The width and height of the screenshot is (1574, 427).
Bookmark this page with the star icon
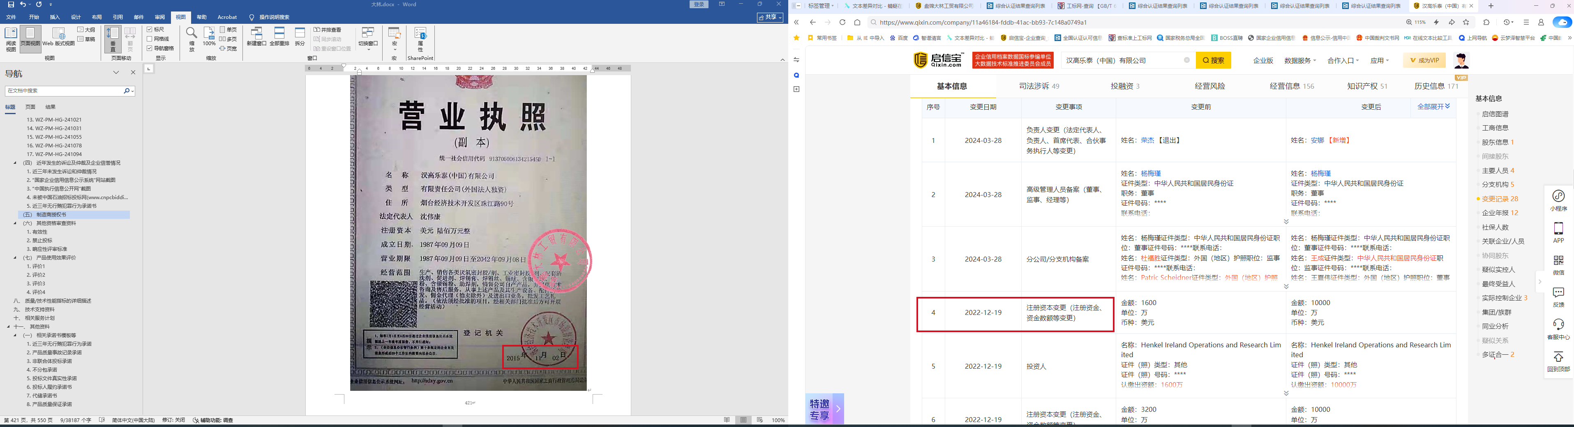1466,22
